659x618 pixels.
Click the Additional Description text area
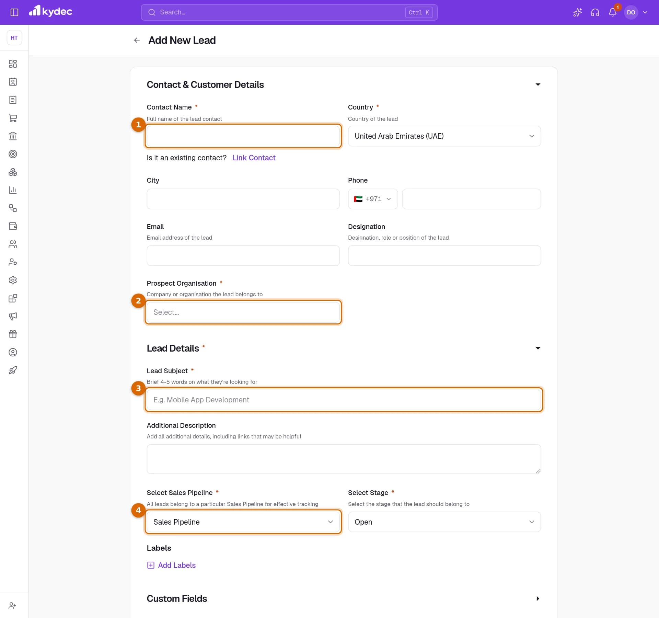(x=344, y=459)
